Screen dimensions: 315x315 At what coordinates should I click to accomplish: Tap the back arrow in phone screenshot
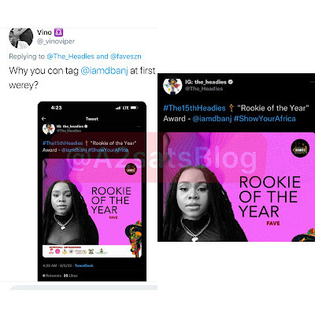click(x=44, y=119)
